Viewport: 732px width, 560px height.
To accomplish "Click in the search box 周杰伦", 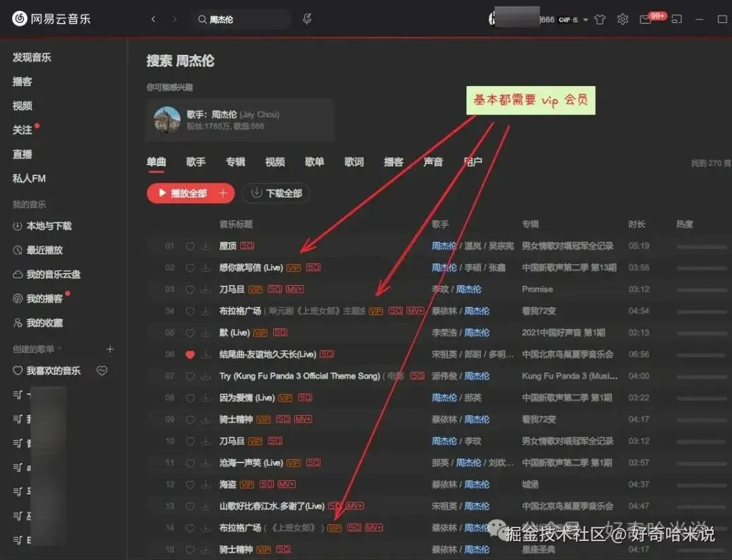I will pos(241,20).
